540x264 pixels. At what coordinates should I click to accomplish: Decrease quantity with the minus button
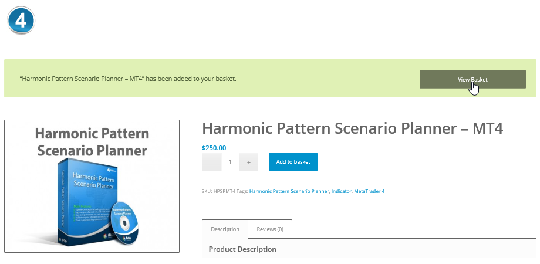pos(211,162)
